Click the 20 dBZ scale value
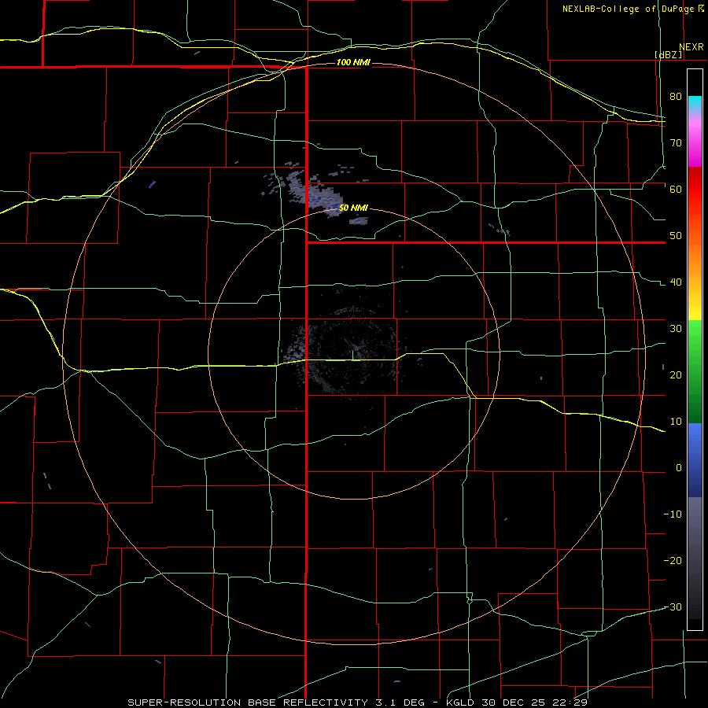Viewport: 708px width, 708px height. (x=676, y=375)
